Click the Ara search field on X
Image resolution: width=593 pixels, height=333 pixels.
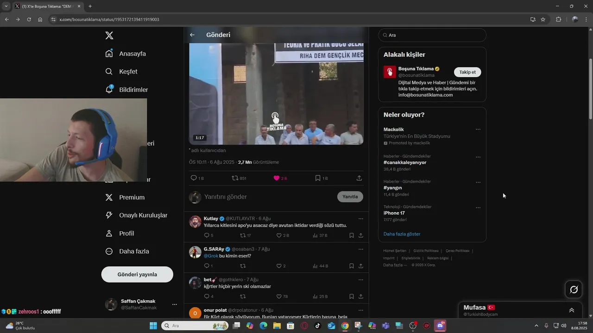click(x=432, y=35)
